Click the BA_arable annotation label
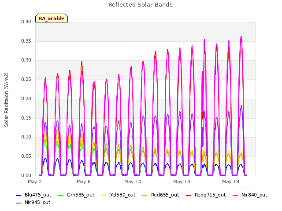The width and height of the screenshot is (282, 211). (52, 18)
